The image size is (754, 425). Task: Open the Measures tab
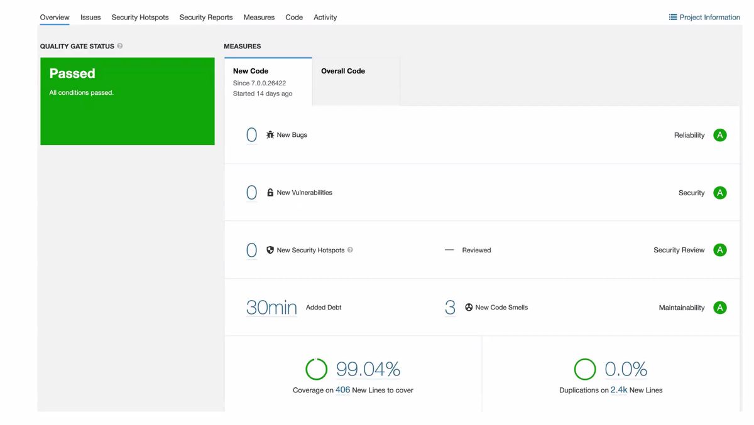point(259,18)
